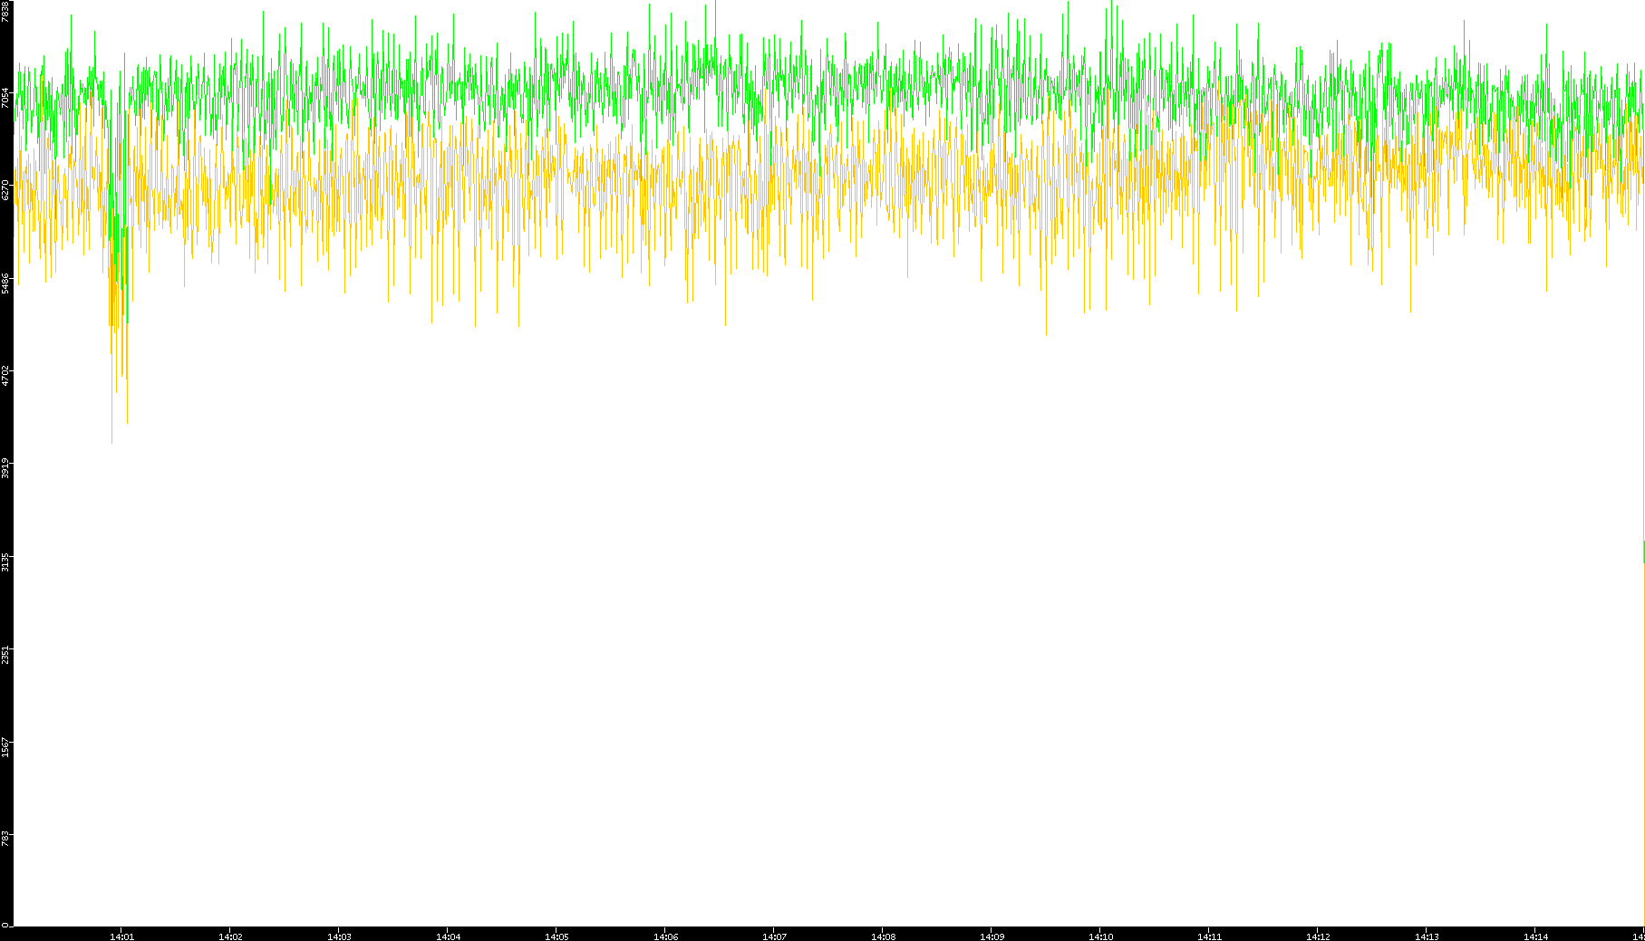This screenshot has width=1645, height=941.
Task: Click the 7838 maximum value label
Action: coord(6,11)
